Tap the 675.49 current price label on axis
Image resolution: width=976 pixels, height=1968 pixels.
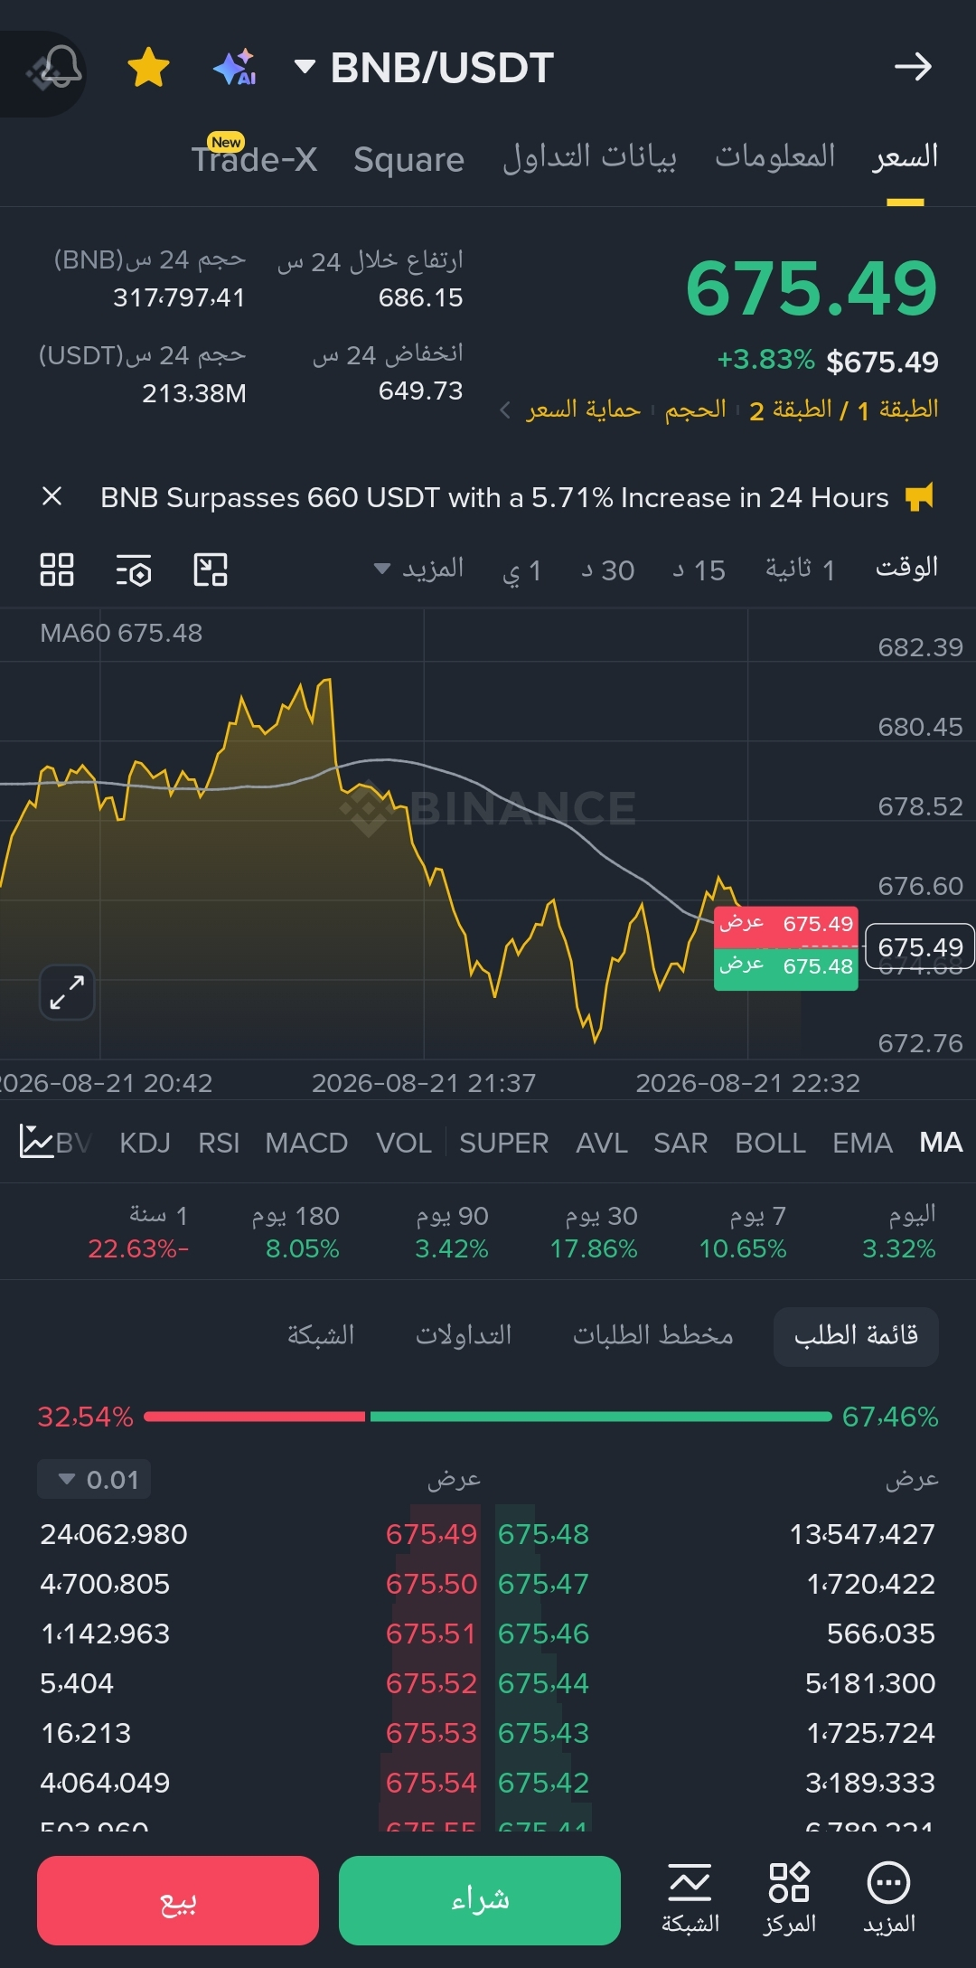pos(920,946)
